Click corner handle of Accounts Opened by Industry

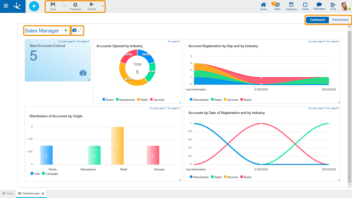180,102
